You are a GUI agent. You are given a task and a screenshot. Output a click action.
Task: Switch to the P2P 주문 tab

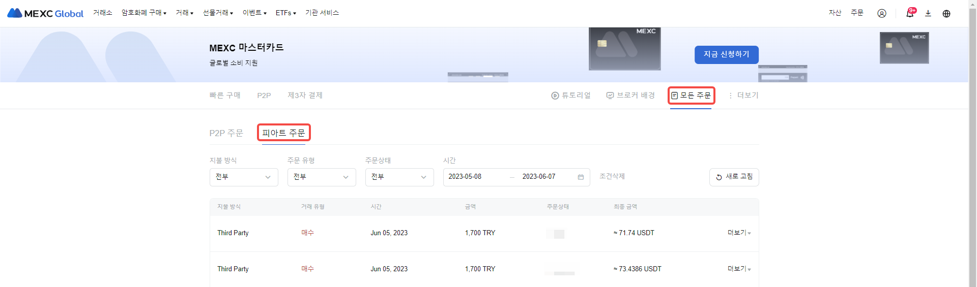(226, 133)
